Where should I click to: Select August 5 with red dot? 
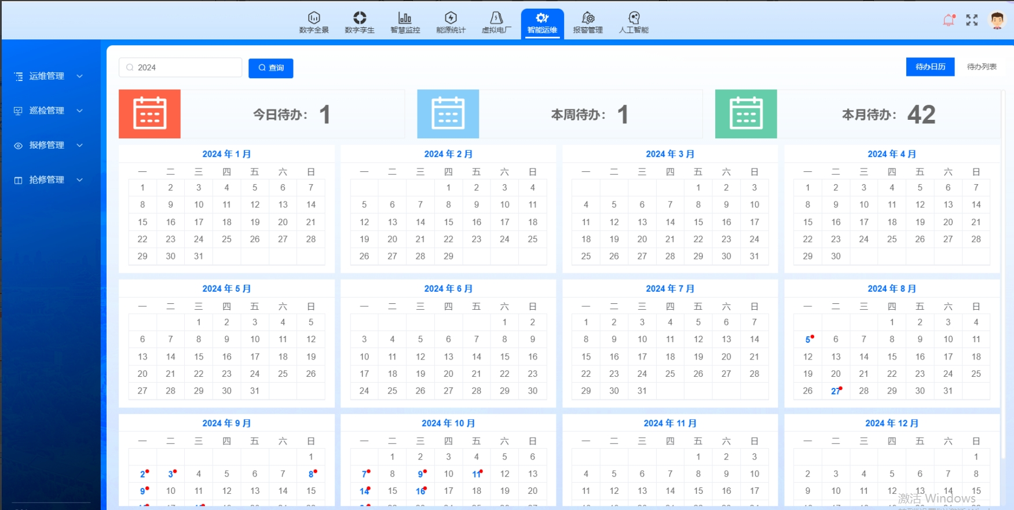[808, 339]
